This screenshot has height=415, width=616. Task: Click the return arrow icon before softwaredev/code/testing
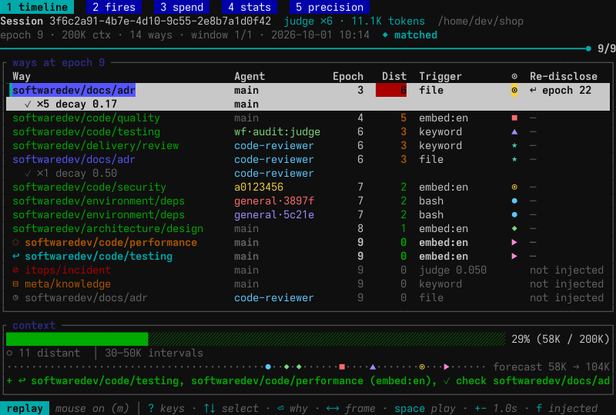click(15, 256)
